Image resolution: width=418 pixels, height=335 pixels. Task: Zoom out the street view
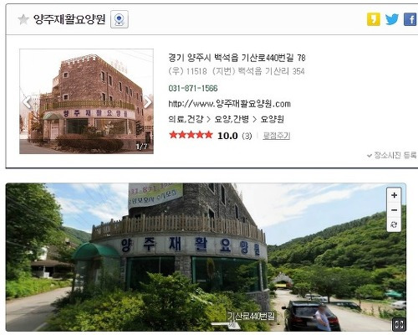394,210
